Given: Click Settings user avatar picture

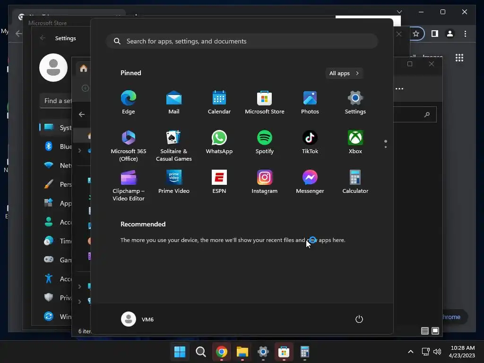Looking at the screenshot, I should (53, 68).
